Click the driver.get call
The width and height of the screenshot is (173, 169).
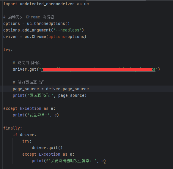coord(86,69)
